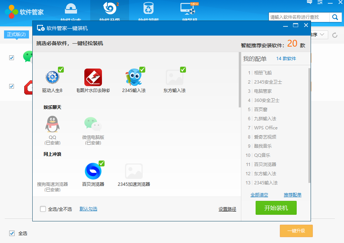Open the 设置路径 link
Screen dimensions: 344x243
(x=227, y=209)
